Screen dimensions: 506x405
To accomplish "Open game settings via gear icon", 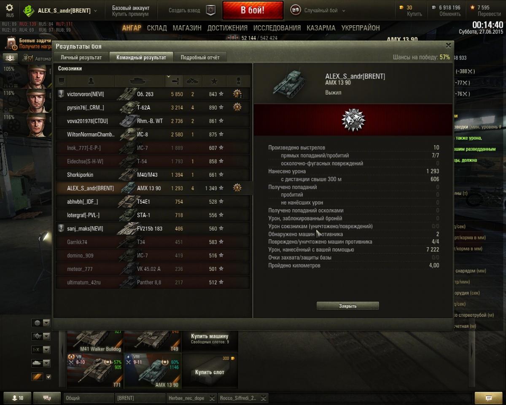I will point(9,8).
